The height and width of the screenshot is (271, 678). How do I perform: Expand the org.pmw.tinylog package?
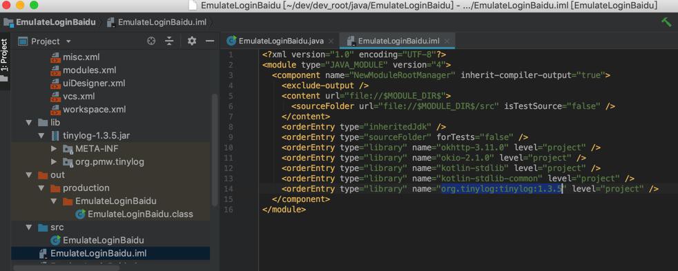pyautogui.click(x=54, y=162)
